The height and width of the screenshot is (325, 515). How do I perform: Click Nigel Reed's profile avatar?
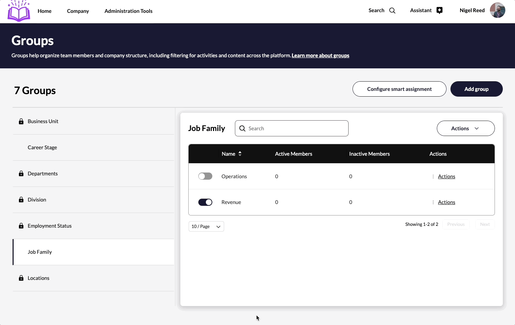[497, 10]
